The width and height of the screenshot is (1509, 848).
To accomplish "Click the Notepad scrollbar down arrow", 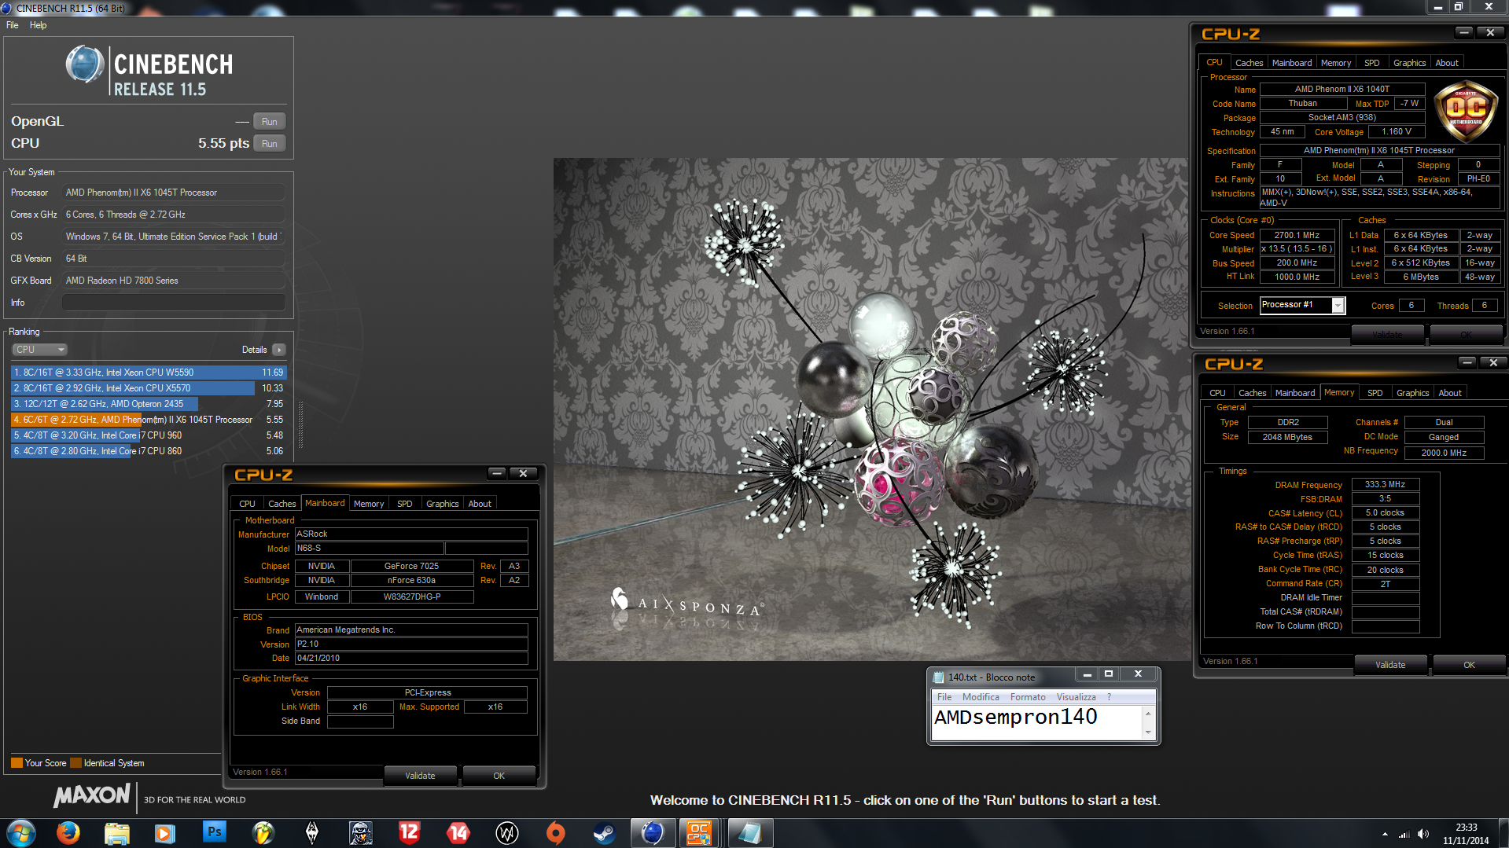I will tap(1148, 732).
